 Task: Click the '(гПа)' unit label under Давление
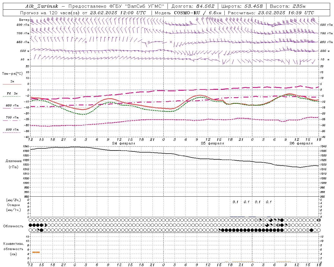pos(14,167)
